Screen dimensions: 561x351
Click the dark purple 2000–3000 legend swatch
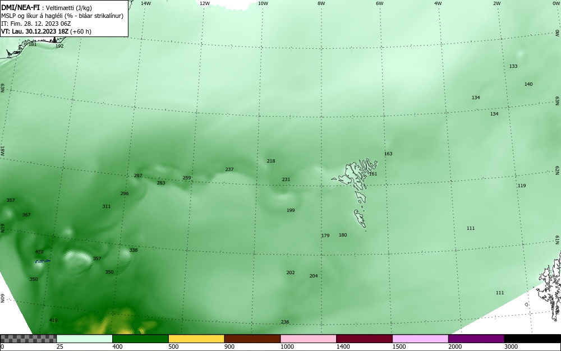coord(476,339)
